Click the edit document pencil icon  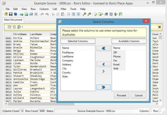click(x=96, y=14)
